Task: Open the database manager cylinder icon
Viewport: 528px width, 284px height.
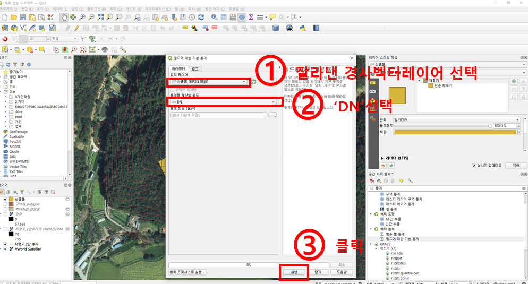Action: (276, 28)
